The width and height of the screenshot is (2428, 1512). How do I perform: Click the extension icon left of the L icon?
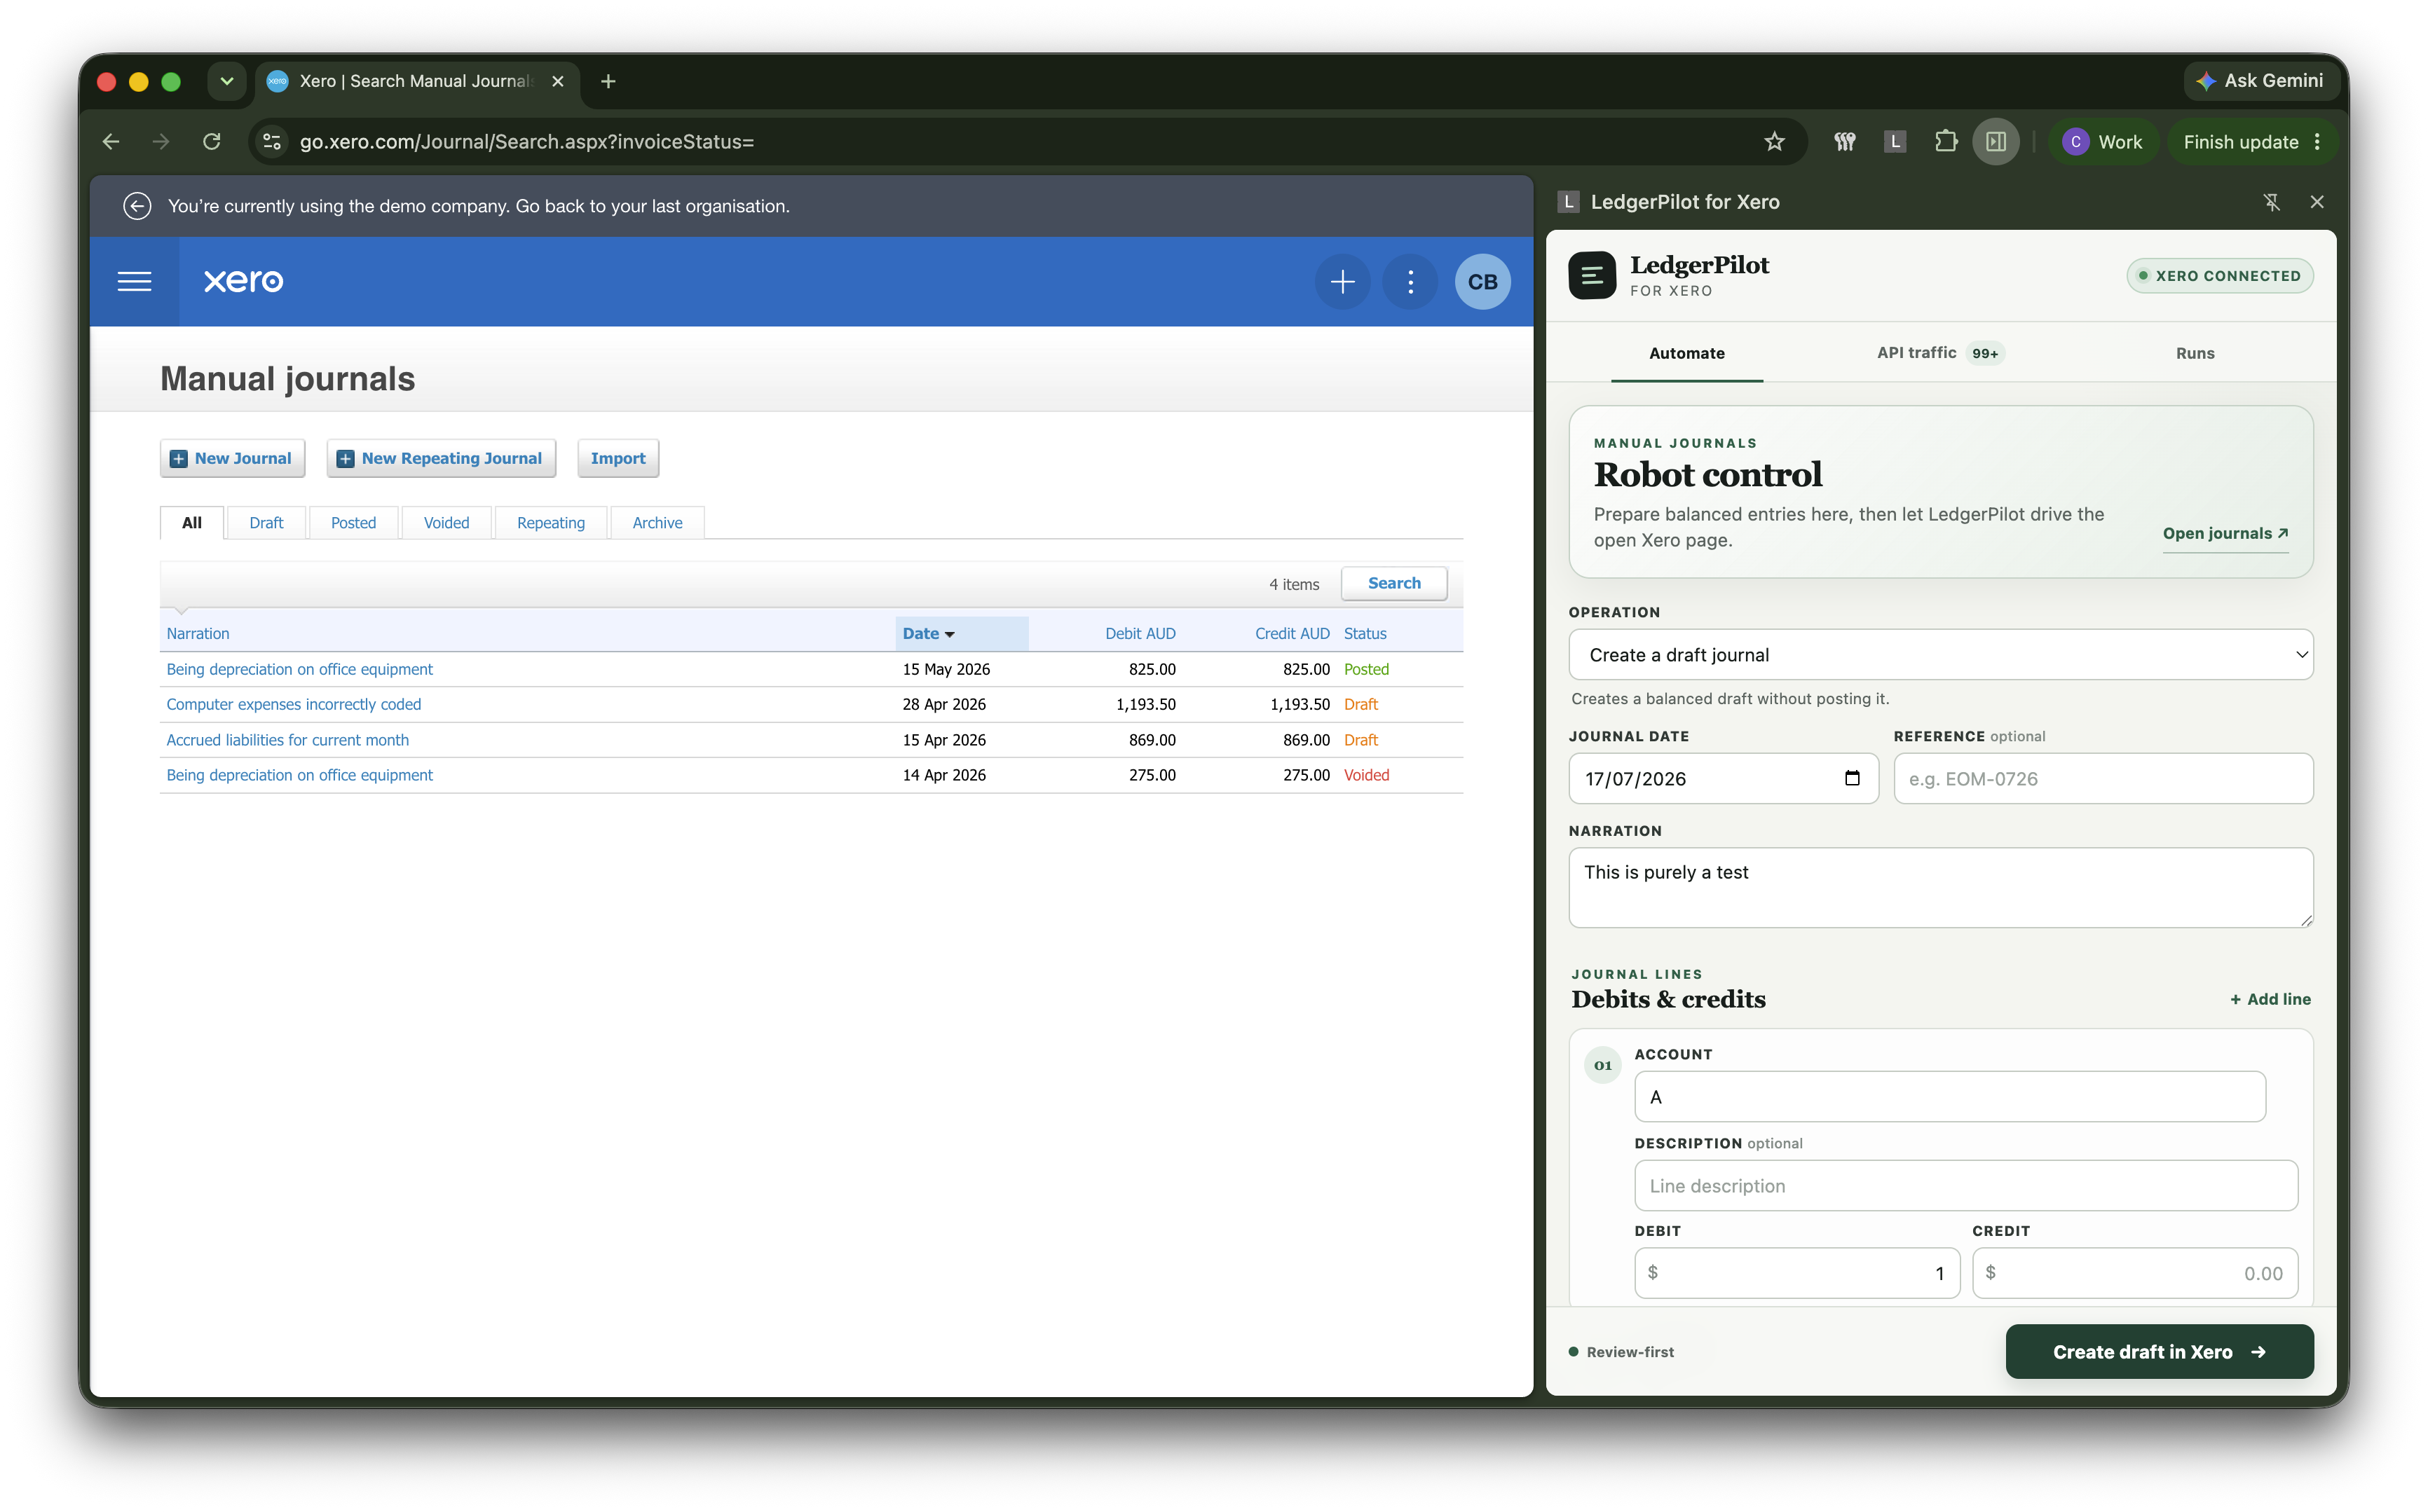click(x=1845, y=142)
